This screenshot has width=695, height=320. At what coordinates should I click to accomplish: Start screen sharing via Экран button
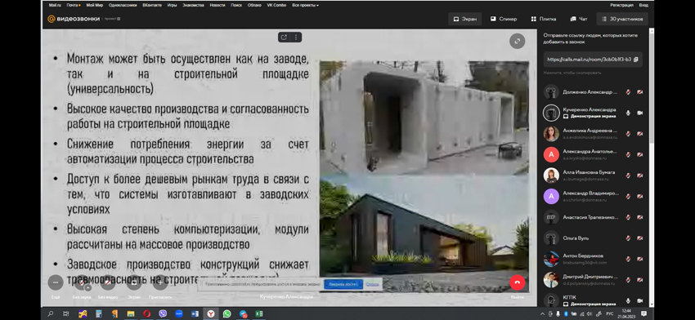[134, 282]
